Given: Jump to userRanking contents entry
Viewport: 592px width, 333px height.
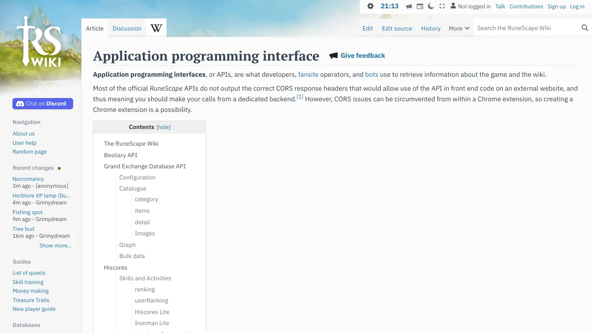Looking at the screenshot, I should coord(152,301).
